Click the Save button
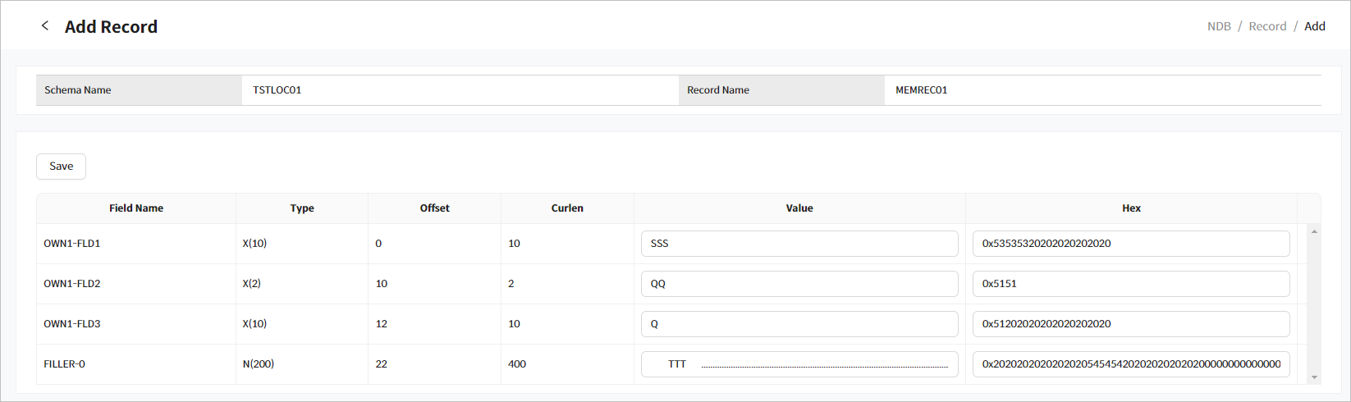 coord(61,167)
